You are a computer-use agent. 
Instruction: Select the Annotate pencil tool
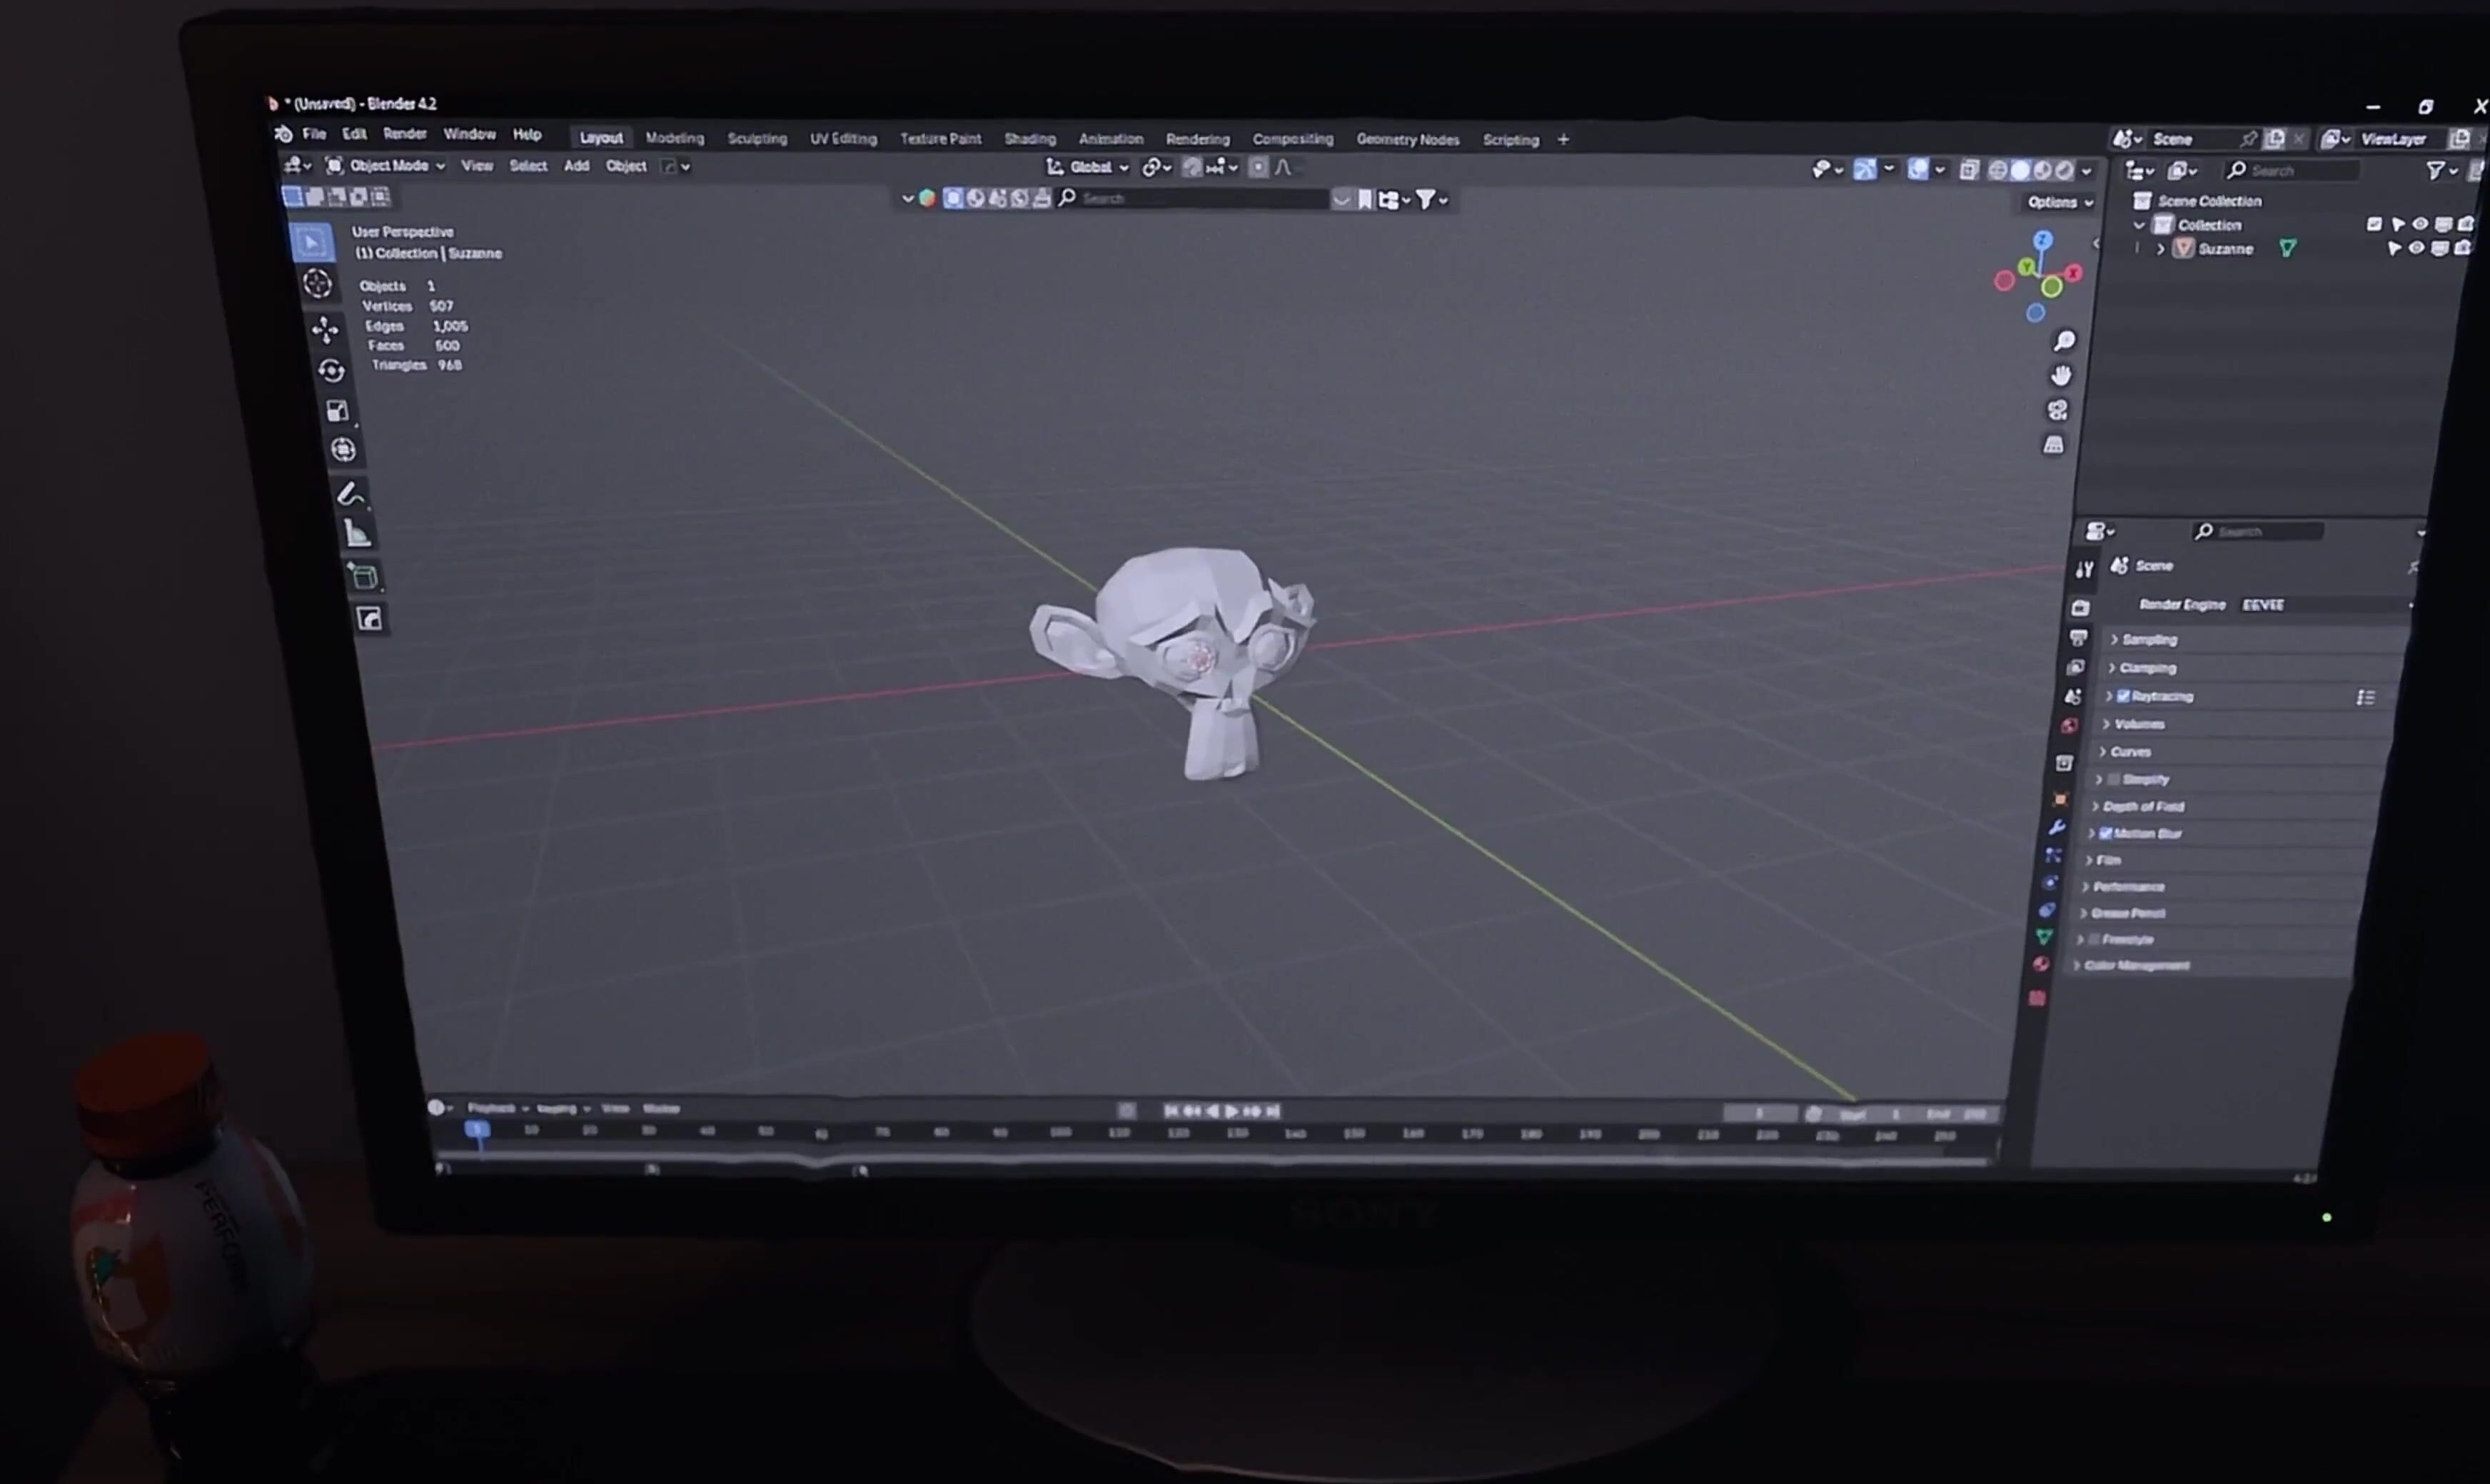[x=351, y=493]
